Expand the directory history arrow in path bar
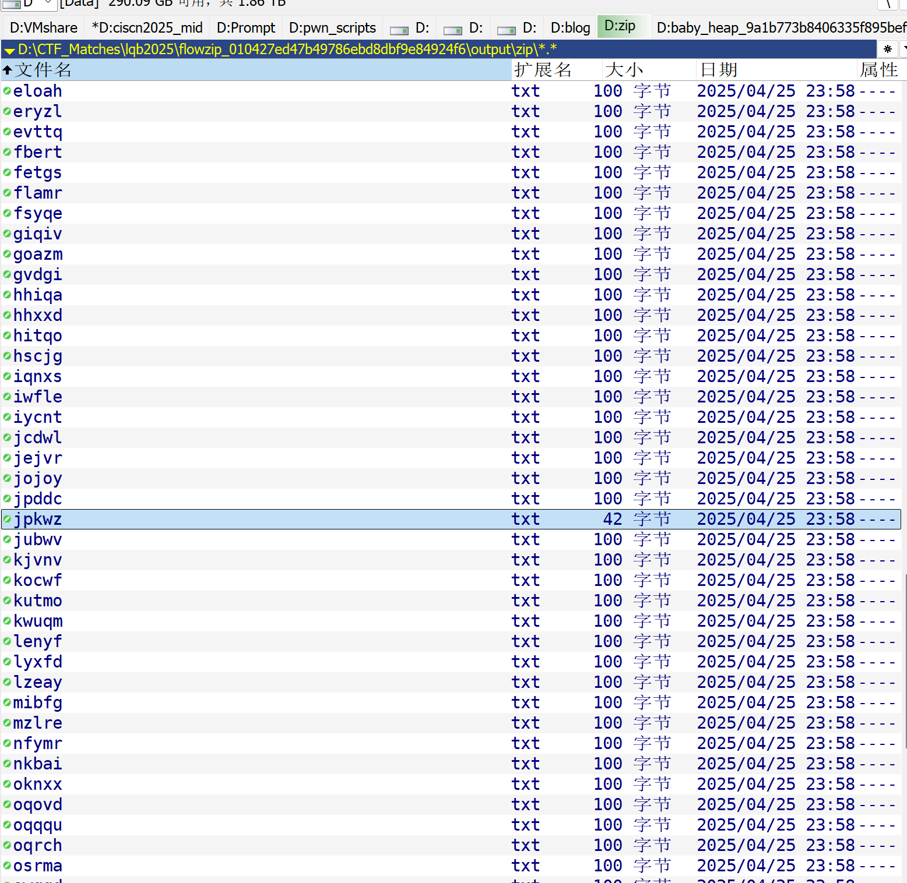The height and width of the screenshot is (883, 907). pyautogui.click(x=9, y=51)
